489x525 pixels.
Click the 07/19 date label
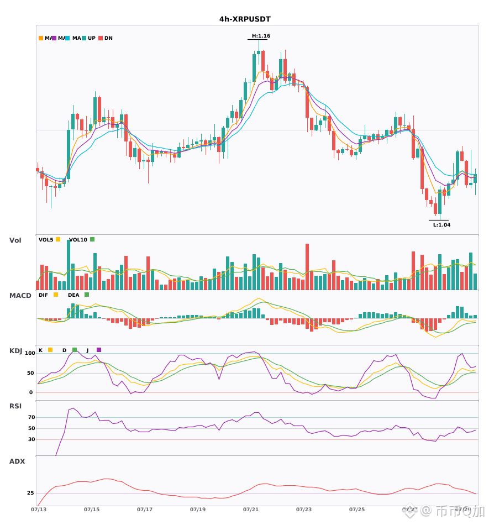click(x=198, y=510)
